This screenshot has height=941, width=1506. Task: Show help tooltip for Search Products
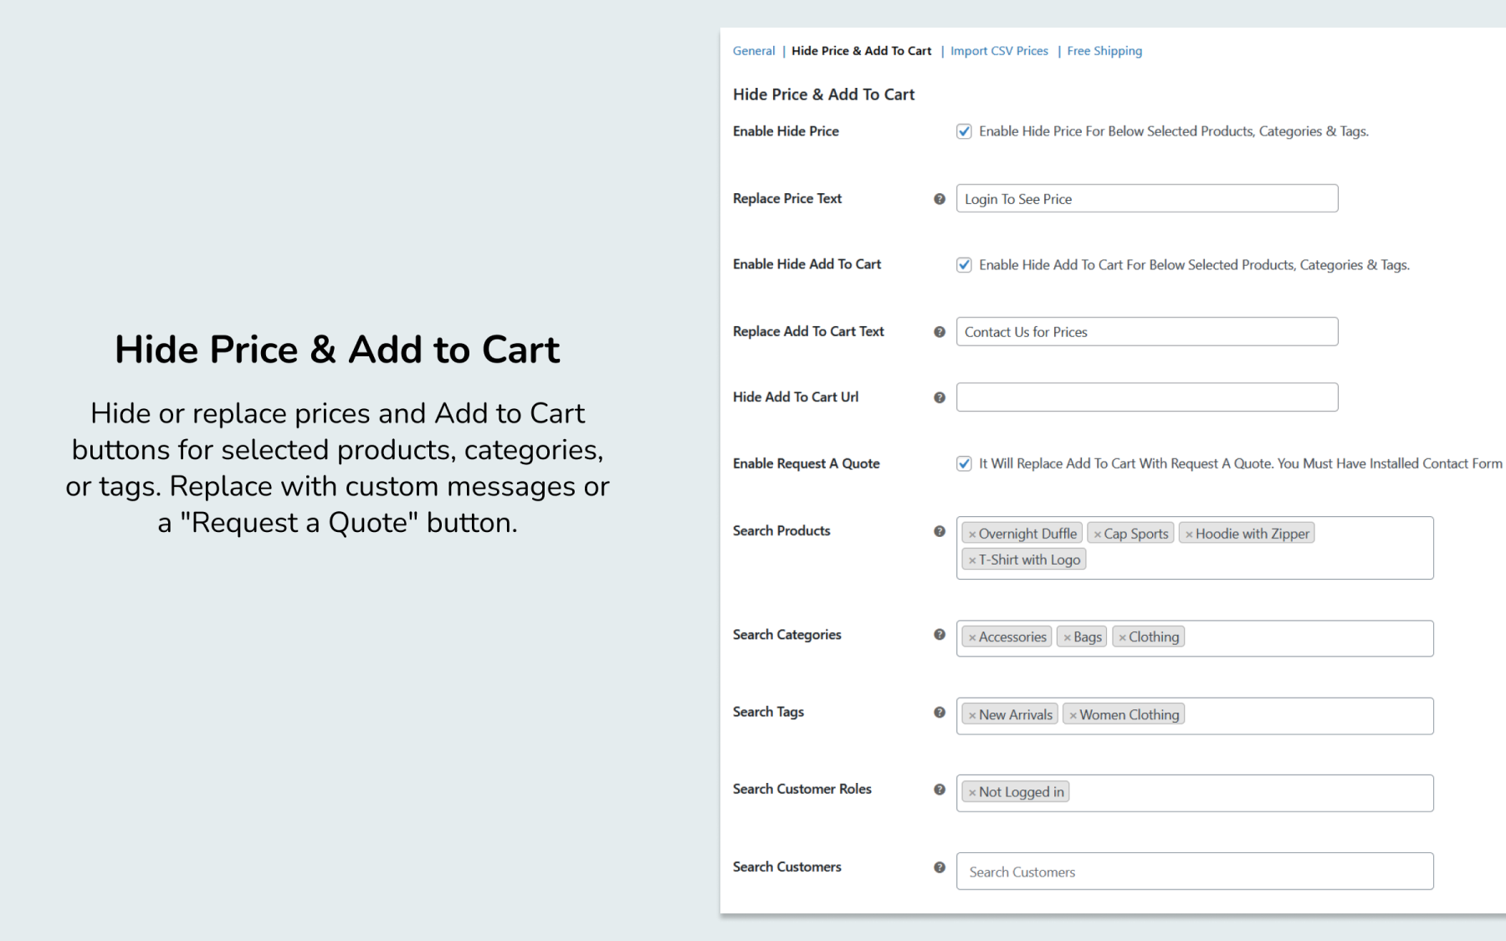pos(940,531)
